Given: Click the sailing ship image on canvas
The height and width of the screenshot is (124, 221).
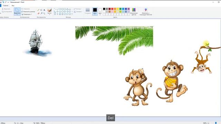Looking at the screenshot, I should click(x=37, y=43).
